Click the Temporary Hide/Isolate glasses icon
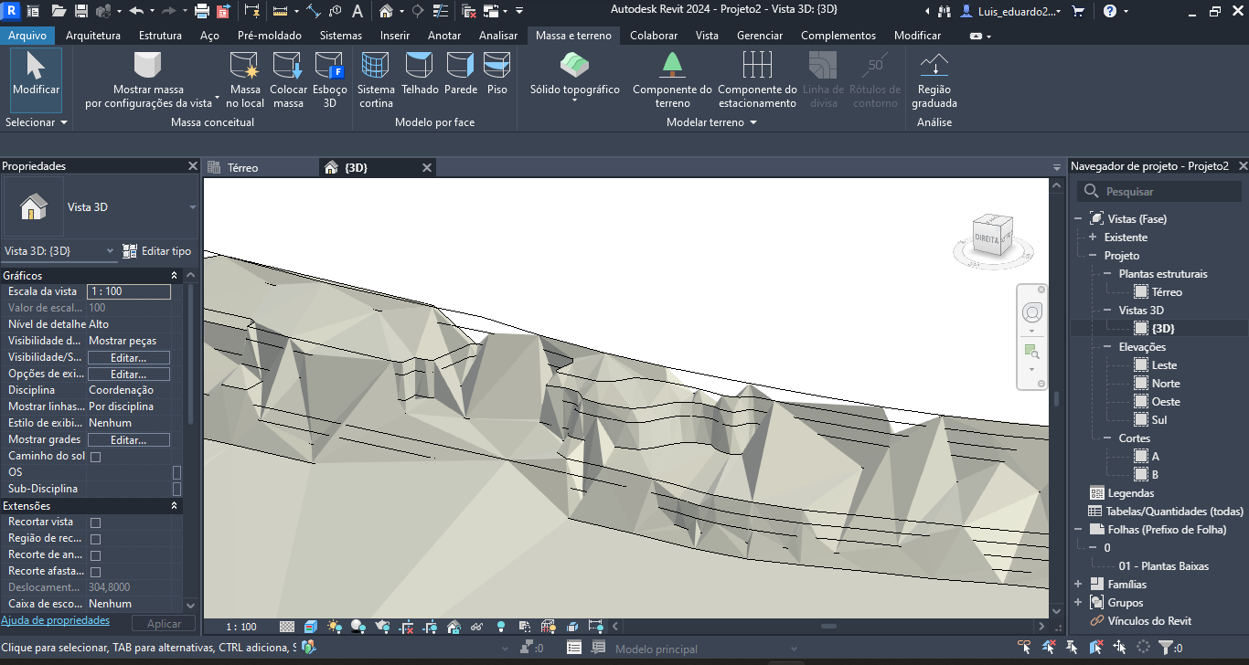Screen dimensions: 1249x665 click(x=475, y=627)
